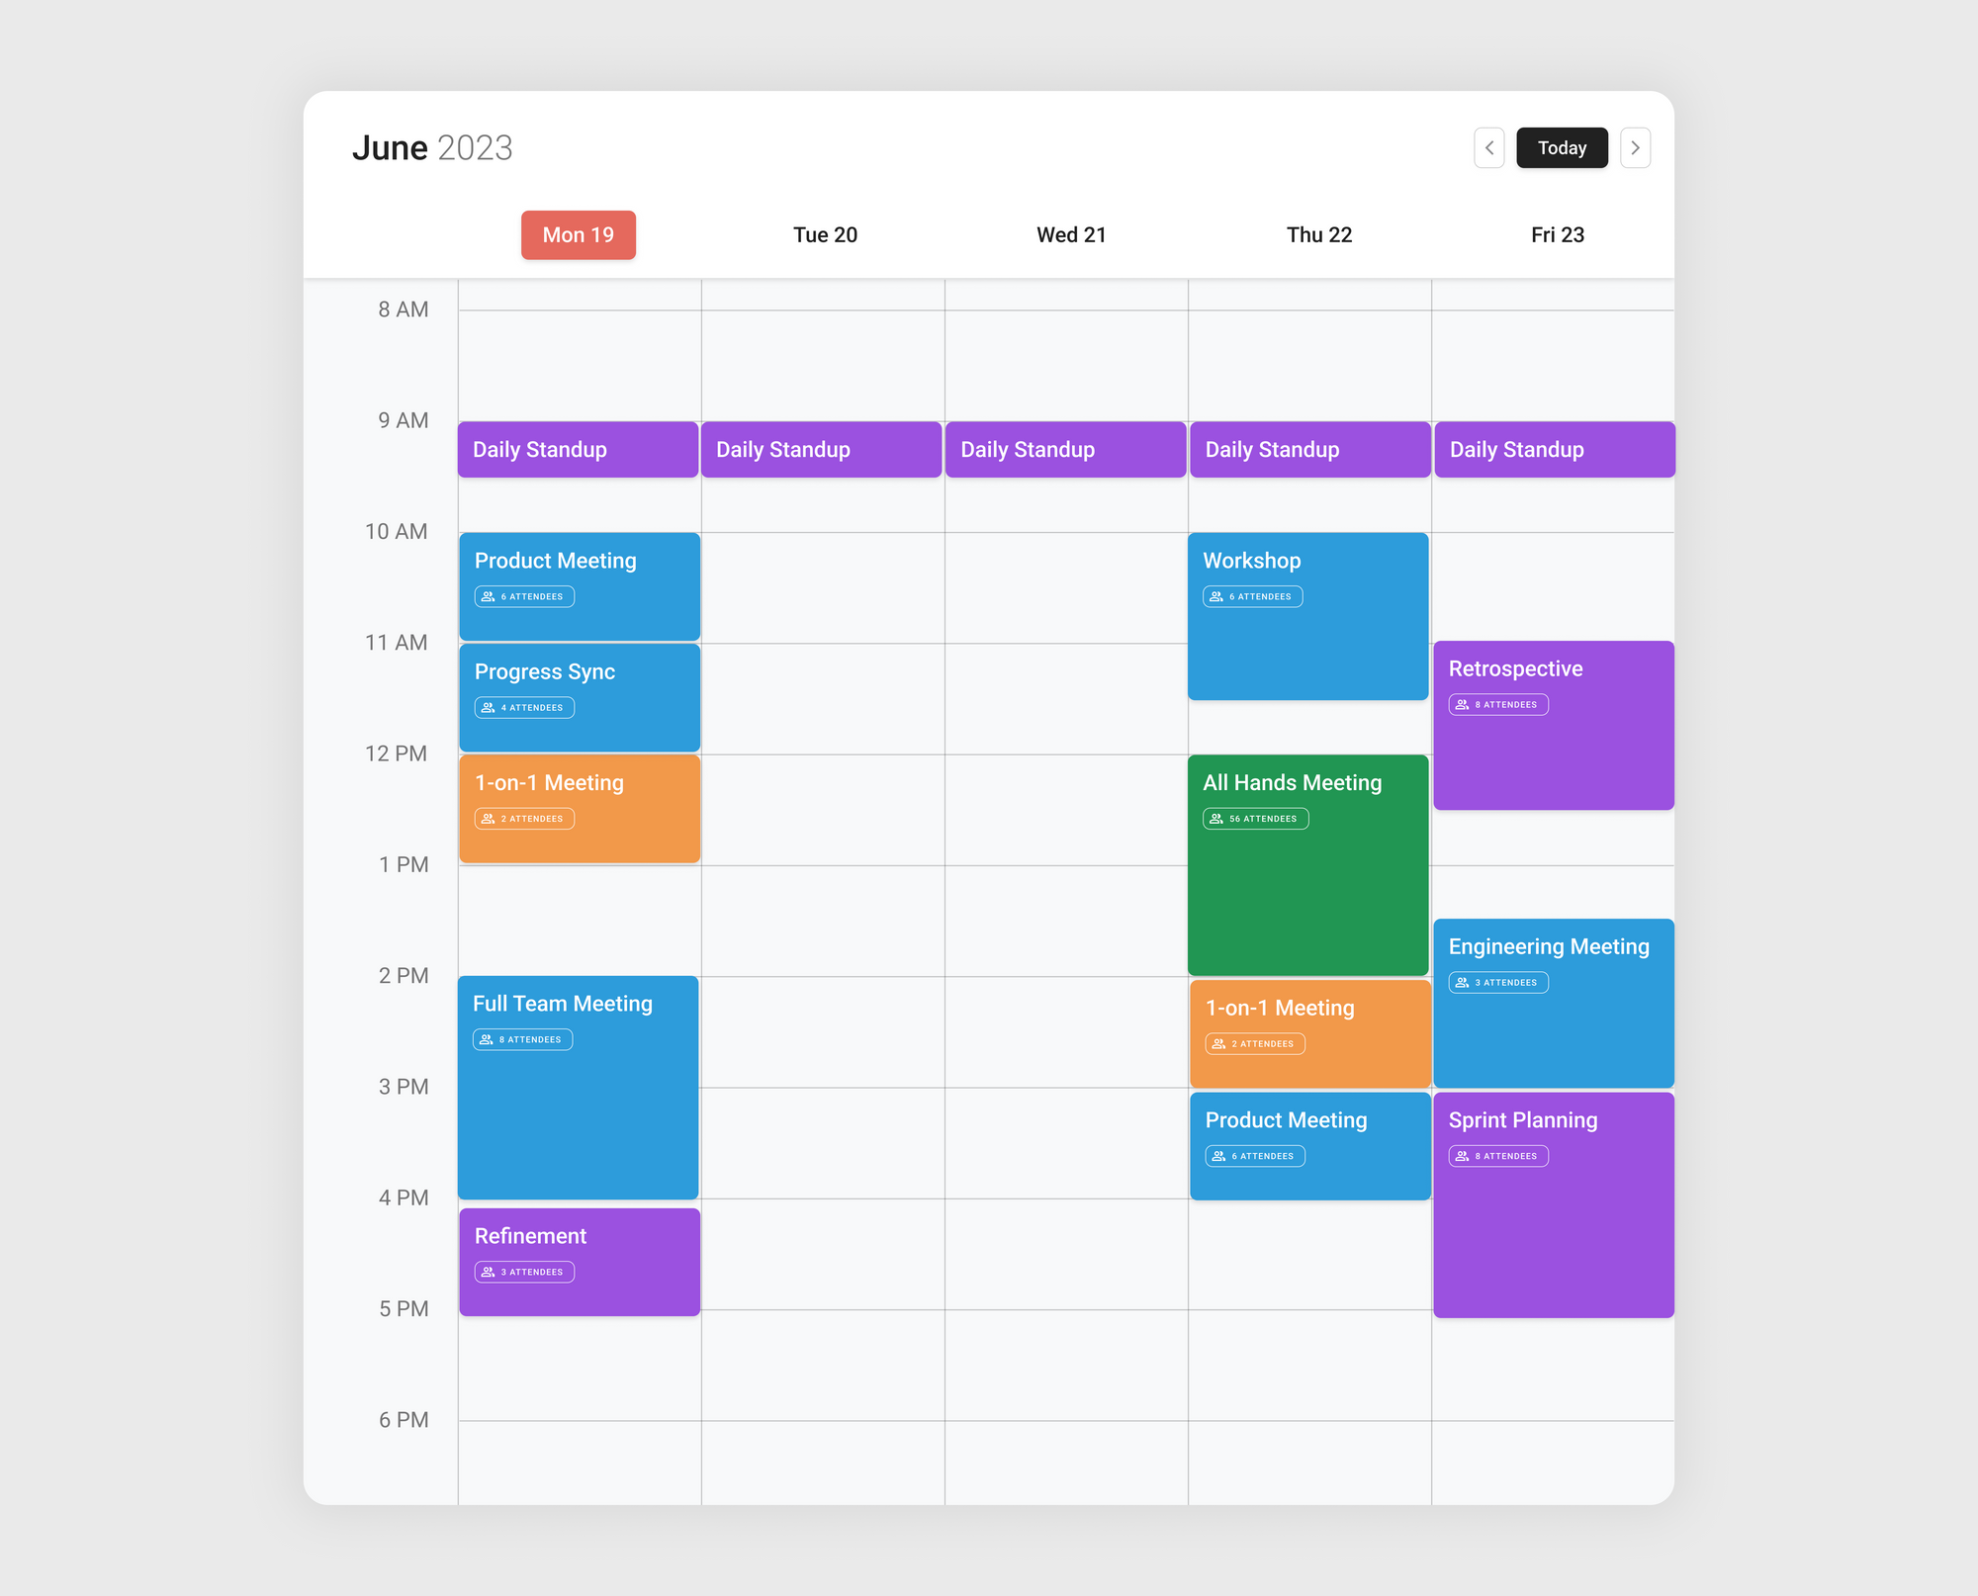Select Mon 19 day column header
Image resolution: width=1978 pixels, height=1596 pixels.
coord(577,234)
